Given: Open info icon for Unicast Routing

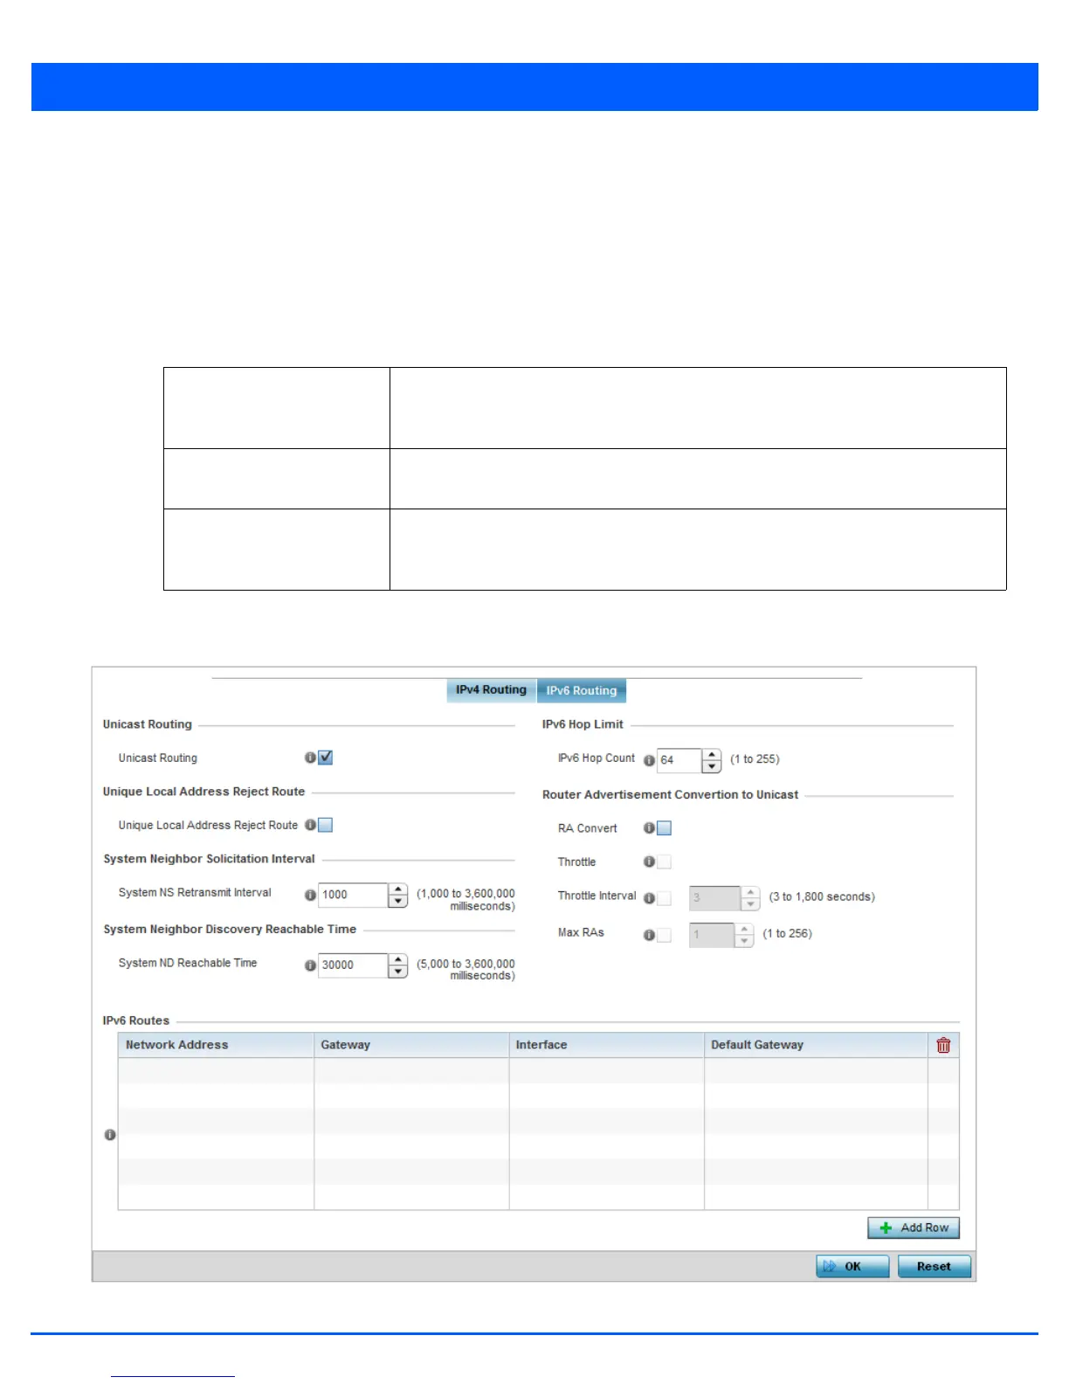Looking at the screenshot, I should (310, 758).
